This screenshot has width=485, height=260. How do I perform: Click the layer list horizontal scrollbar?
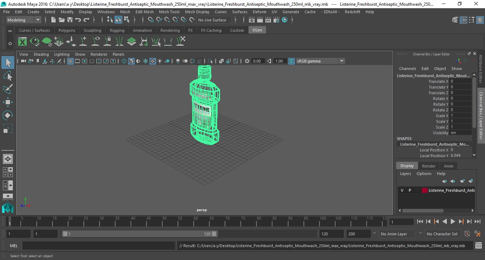point(422,211)
